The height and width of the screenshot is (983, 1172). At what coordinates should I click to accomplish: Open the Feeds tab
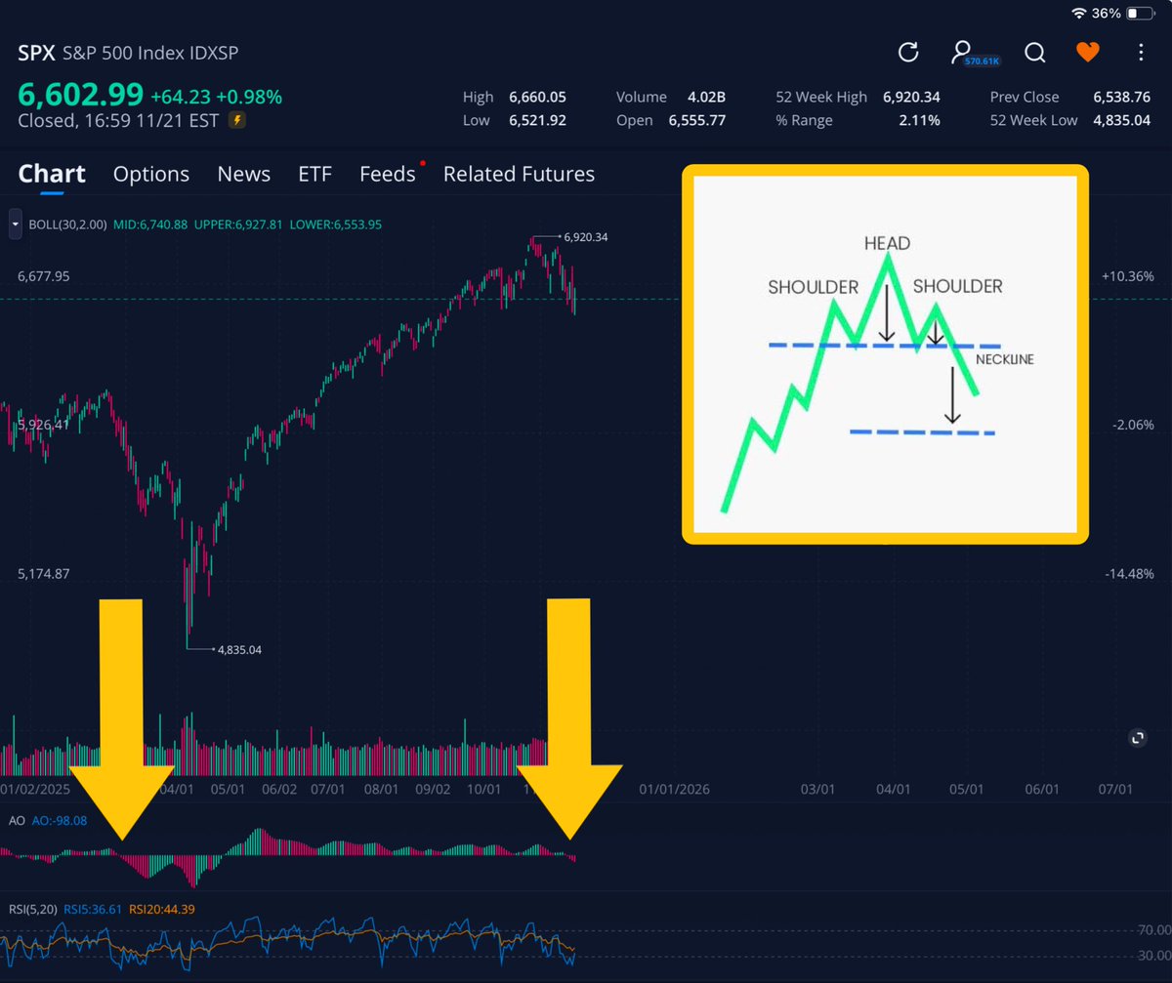[x=388, y=174]
